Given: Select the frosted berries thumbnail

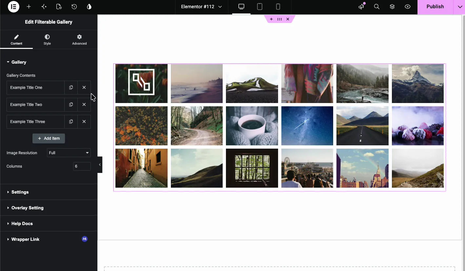Looking at the screenshot, I should [418, 126].
